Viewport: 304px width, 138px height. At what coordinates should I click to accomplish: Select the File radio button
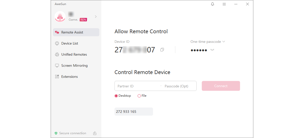[139, 96]
